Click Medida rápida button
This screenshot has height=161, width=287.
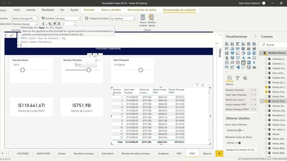(152, 21)
